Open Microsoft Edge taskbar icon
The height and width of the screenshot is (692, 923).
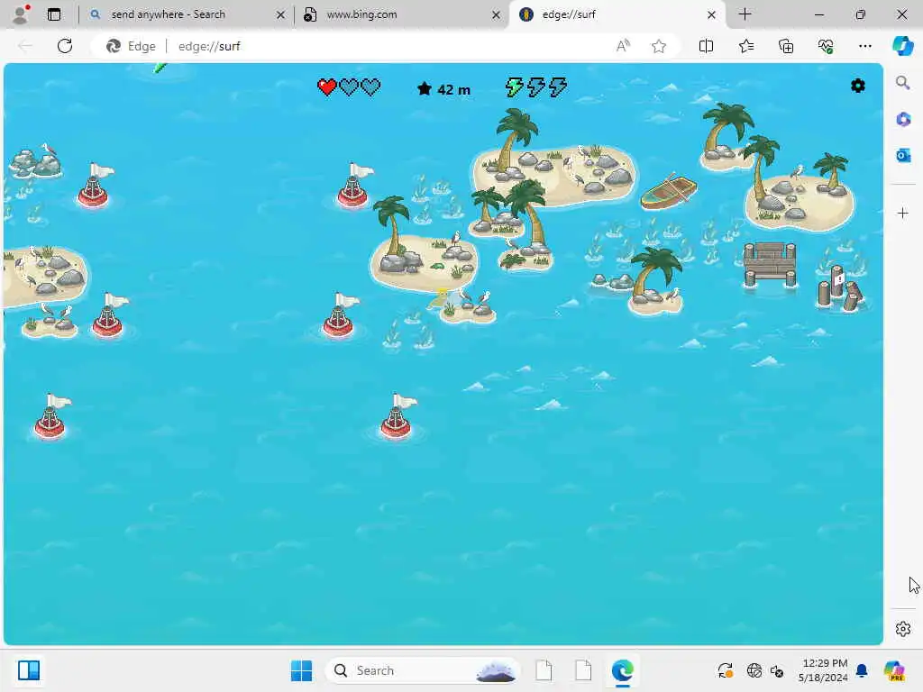tap(622, 670)
